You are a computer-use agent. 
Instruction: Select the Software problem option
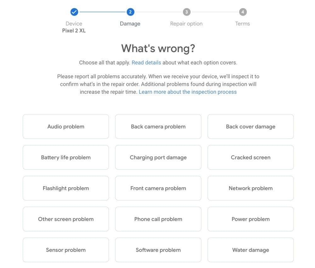click(158, 250)
